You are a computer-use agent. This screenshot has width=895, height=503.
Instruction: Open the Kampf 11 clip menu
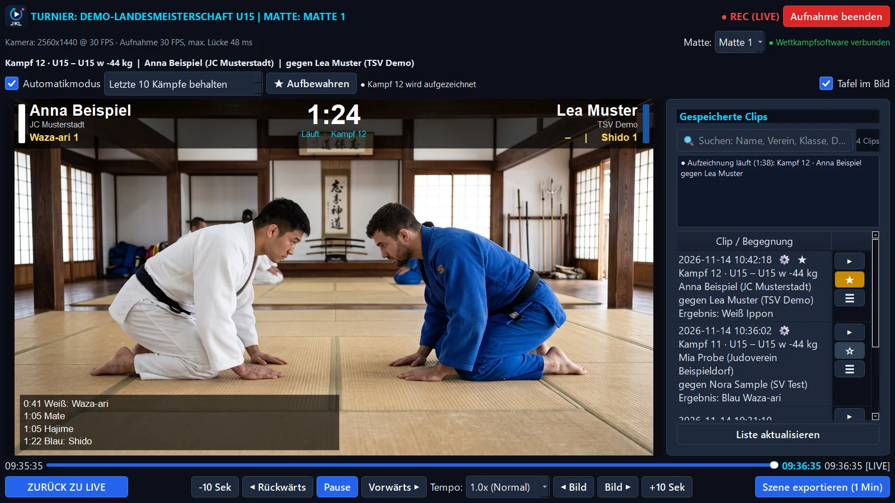[x=849, y=369]
